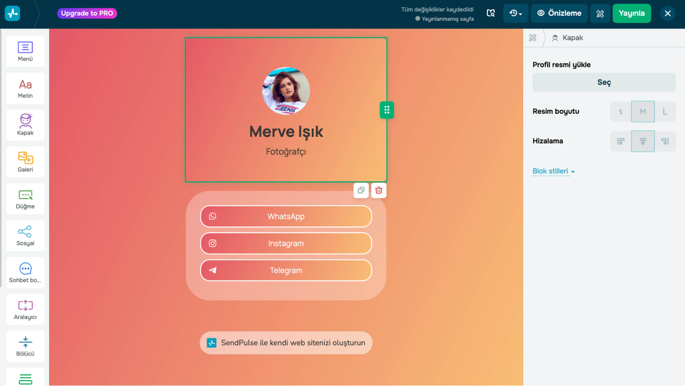Delete the cover block using the trash icon
Screen dimensions: 685x386
[378, 190]
